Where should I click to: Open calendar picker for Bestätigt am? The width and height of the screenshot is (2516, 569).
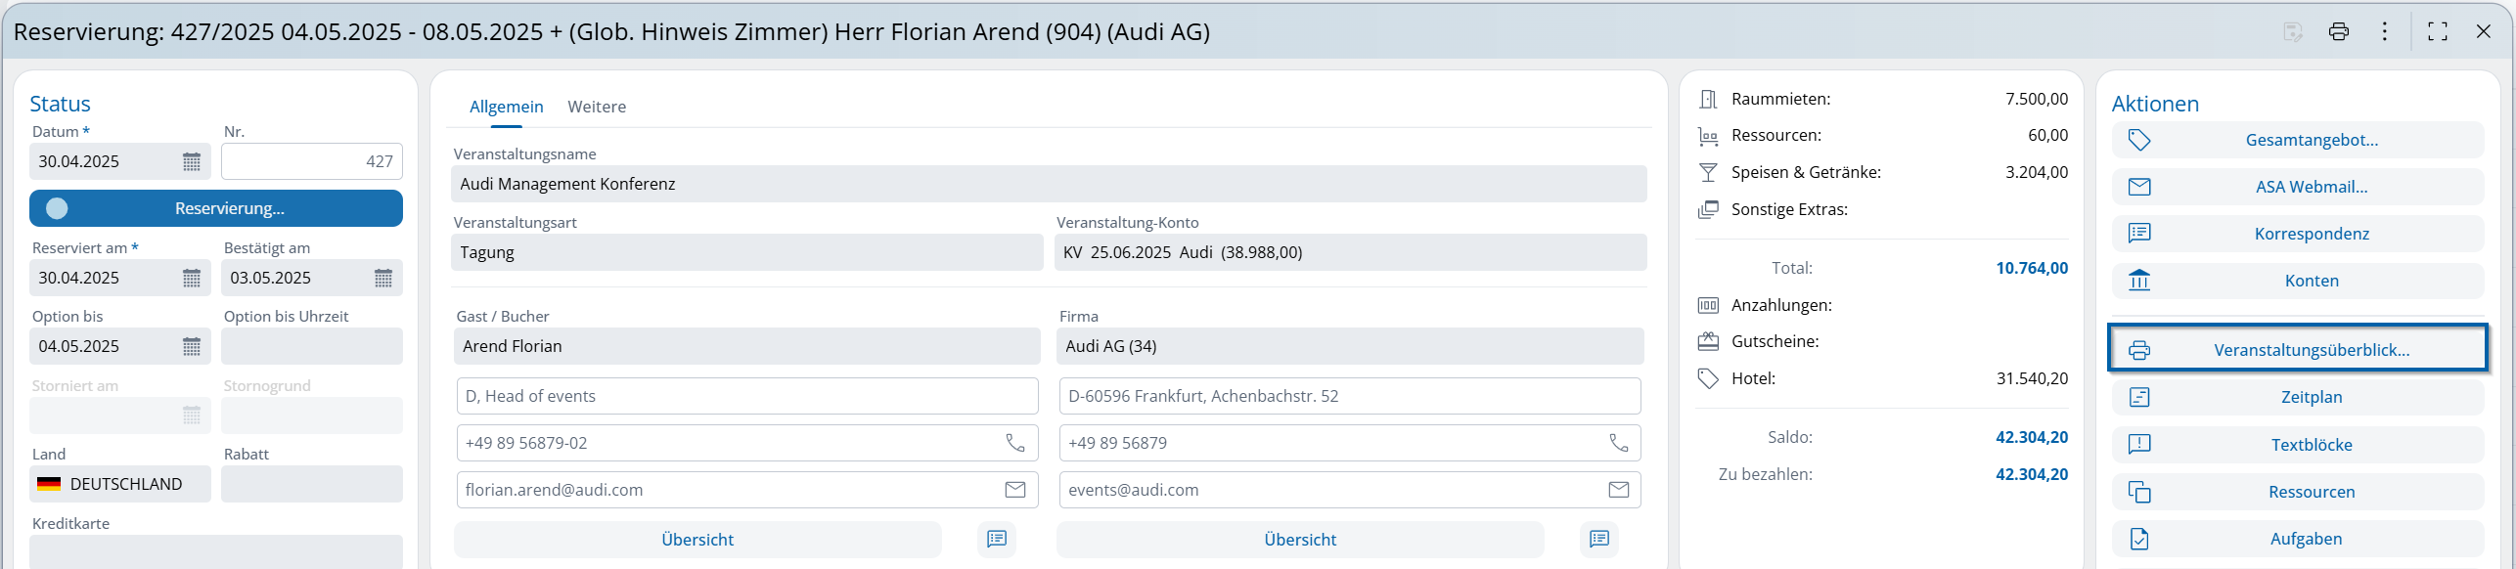[383, 279]
